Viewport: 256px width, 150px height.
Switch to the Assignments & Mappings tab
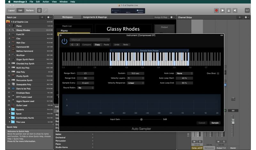coord(95,17)
